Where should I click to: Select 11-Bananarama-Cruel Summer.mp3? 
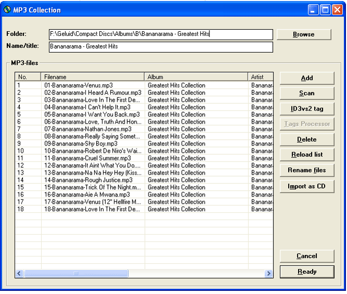click(88, 158)
